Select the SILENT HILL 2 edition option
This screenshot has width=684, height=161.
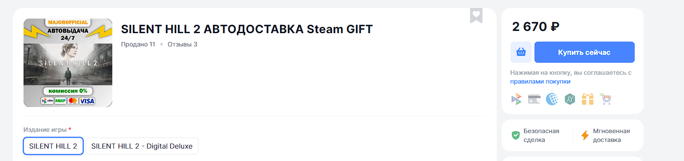coord(53,146)
